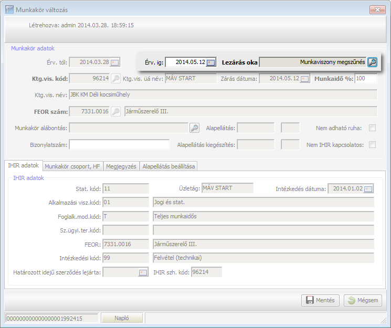Click the Jogi és stat. description field
Image resolution: width=391 pixels, height=328 pixels.
(x=263, y=202)
